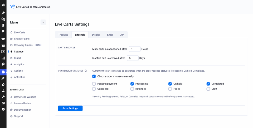Select the Lifecycle tab
The width and height of the screenshot is (253, 128).
[80, 35]
